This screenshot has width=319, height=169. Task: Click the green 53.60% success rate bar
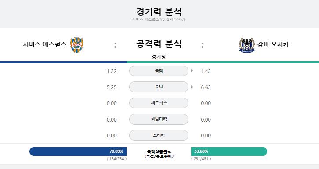(x=229, y=151)
